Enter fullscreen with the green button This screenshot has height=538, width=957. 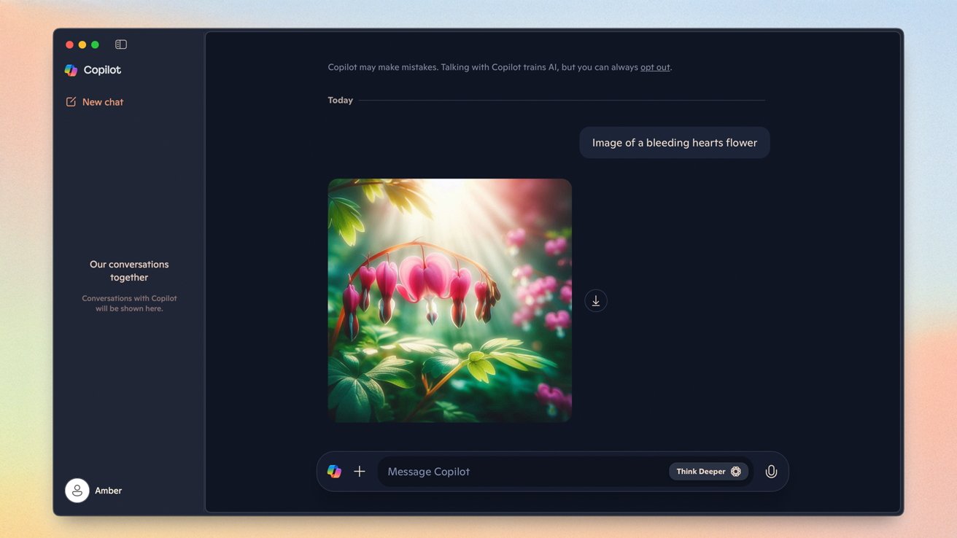94,44
